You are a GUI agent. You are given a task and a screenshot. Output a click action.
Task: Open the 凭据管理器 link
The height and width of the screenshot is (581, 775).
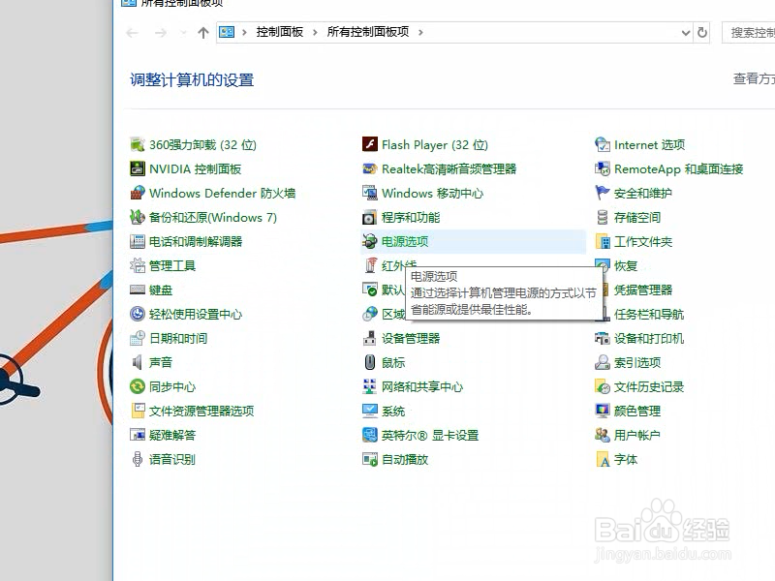pos(643,290)
